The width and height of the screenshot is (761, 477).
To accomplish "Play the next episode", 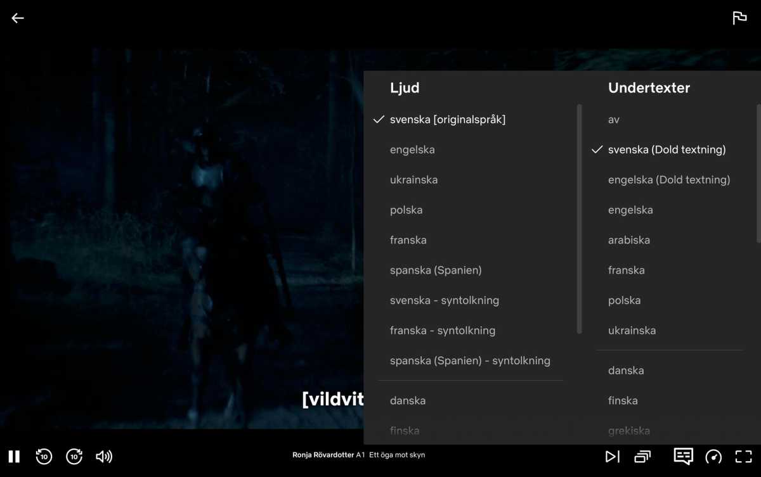I will click(612, 456).
